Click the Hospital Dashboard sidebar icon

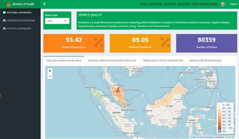coord(4,29)
